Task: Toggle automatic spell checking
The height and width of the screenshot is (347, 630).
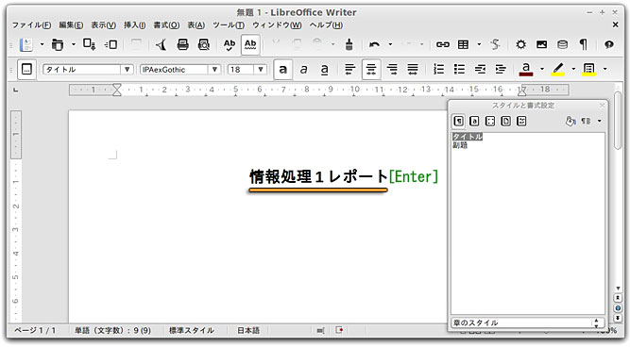Action: (250, 44)
